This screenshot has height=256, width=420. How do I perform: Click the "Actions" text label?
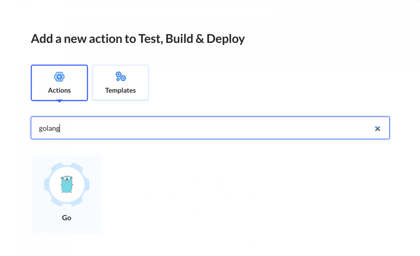(x=59, y=90)
